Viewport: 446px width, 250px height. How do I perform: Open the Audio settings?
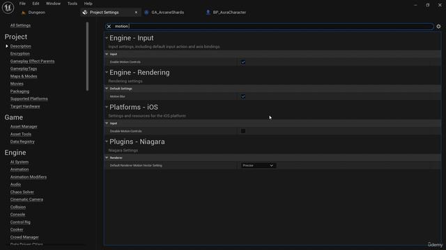[15, 184]
